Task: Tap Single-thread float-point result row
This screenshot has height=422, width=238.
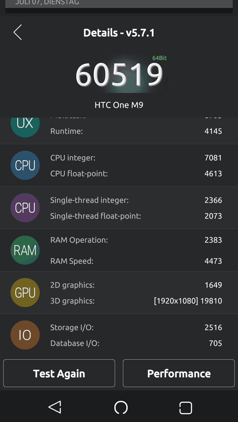Action: point(136,216)
